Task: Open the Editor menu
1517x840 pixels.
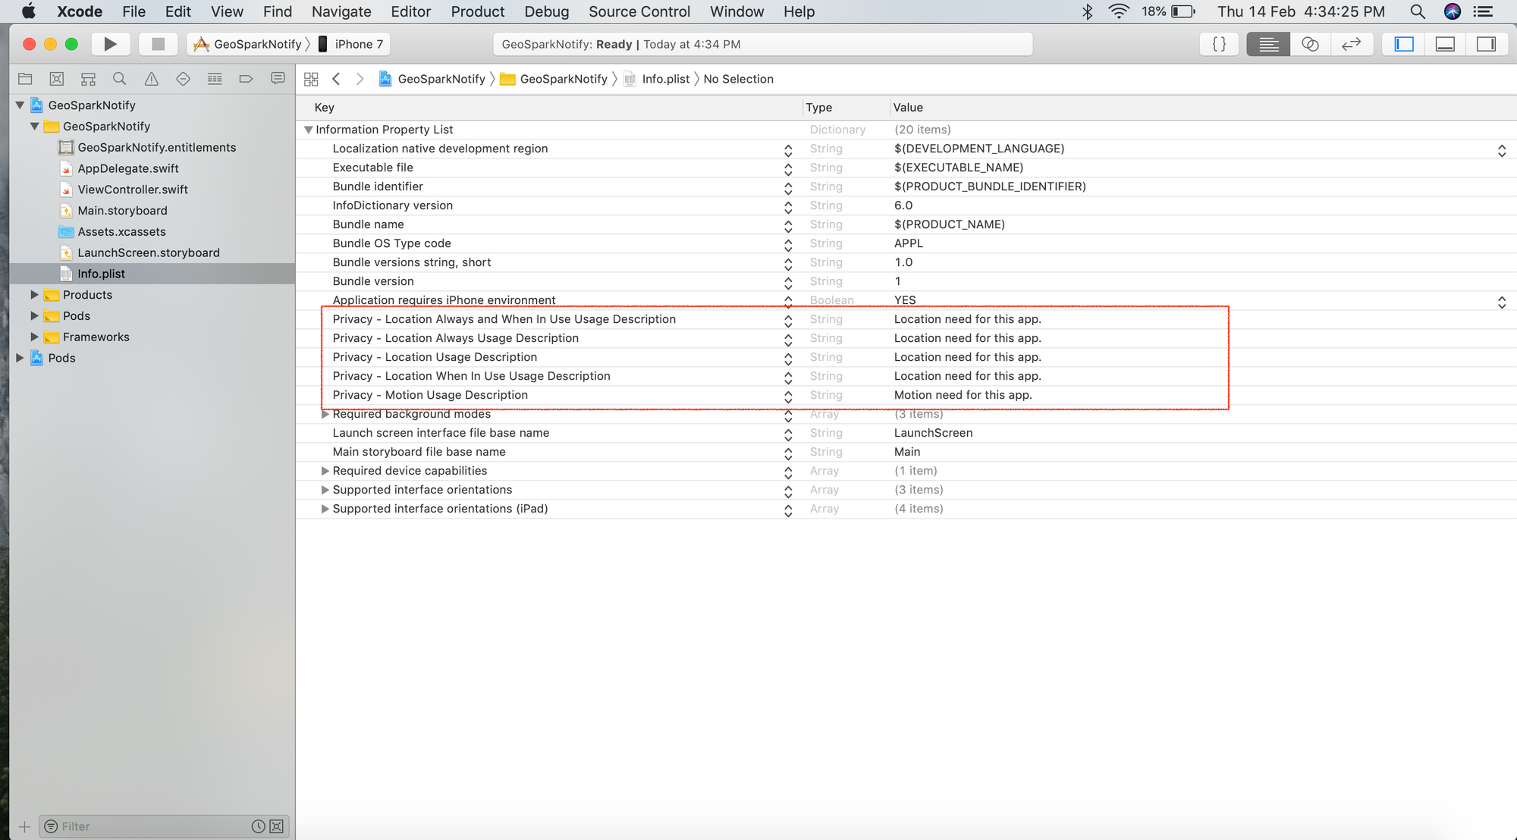Action: click(x=410, y=11)
